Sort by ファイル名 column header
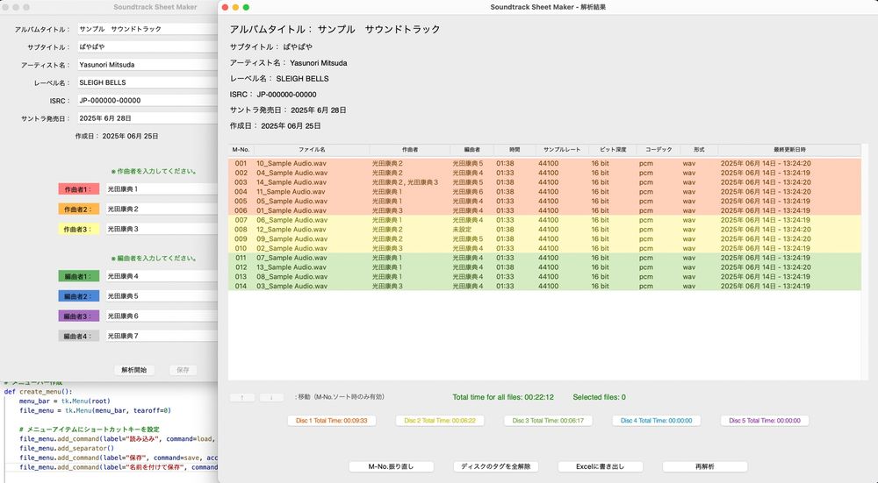Image resolution: width=878 pixels, height=483 pixels. pyautogui.click(x=312, y=150)
